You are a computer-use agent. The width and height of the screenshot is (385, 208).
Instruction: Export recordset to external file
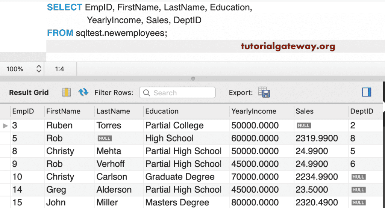(x=264, y=92)
